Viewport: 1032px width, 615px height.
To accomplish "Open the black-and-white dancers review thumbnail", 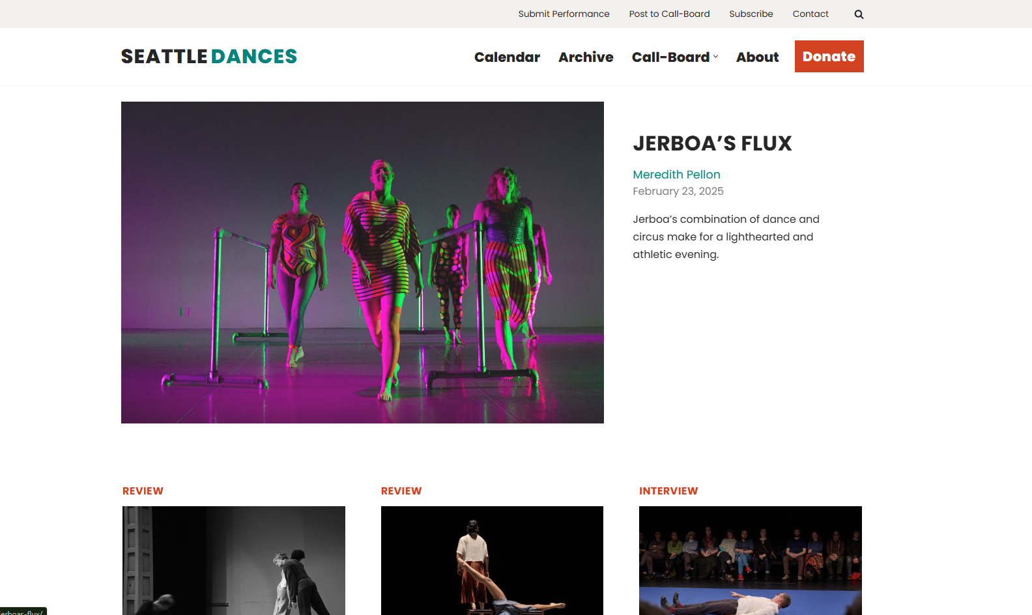I will pyautogui.click(x=234, y=560).
